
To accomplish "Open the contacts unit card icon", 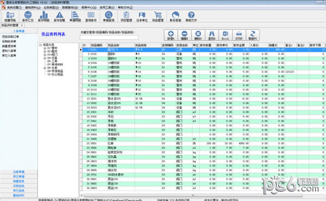I will (142, 16).
